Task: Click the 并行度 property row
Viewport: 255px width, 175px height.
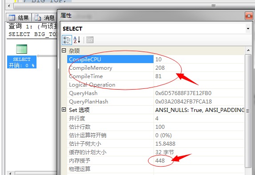Action: point(156,118)
